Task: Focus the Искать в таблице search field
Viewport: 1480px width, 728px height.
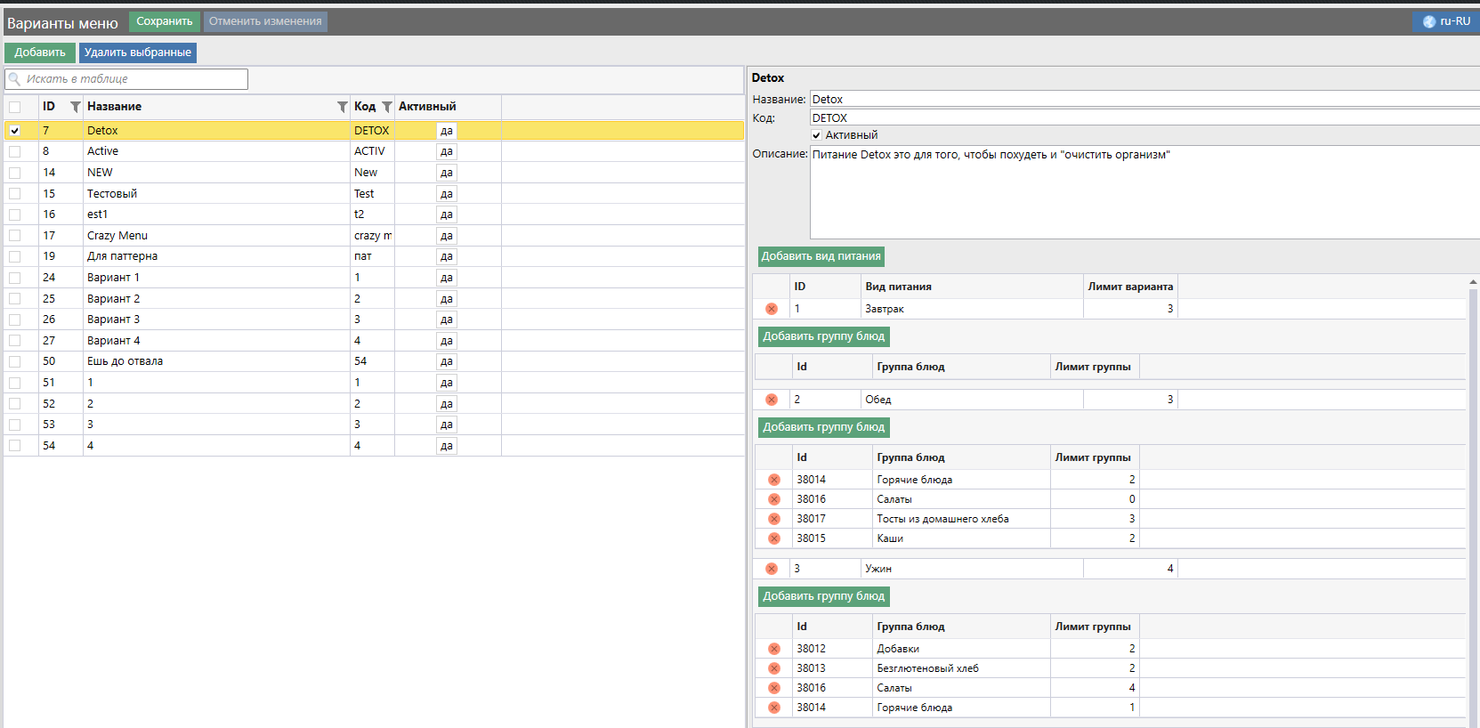Action: click(133, 79)
